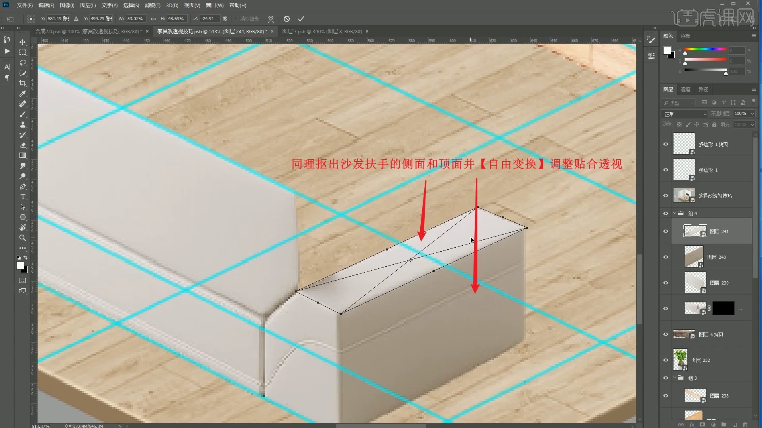Screen dimensions: 762x428
Task: Switch to the 色板 swatches tab
Action: 685,36
